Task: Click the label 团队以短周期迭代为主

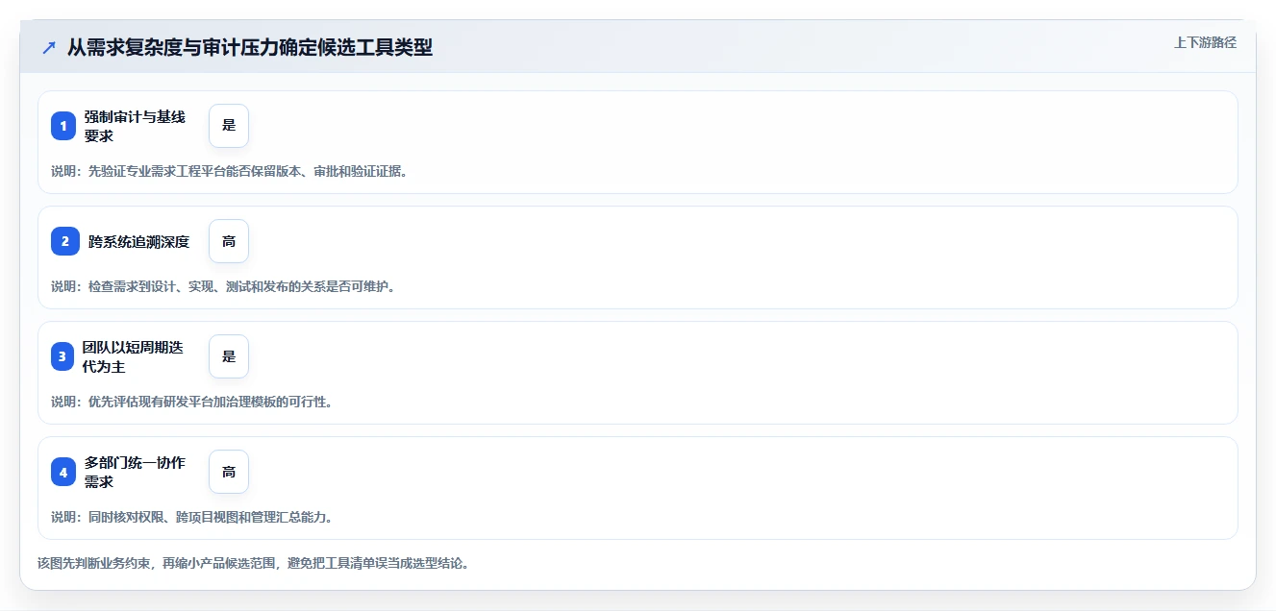Action: tap(133, 356)
